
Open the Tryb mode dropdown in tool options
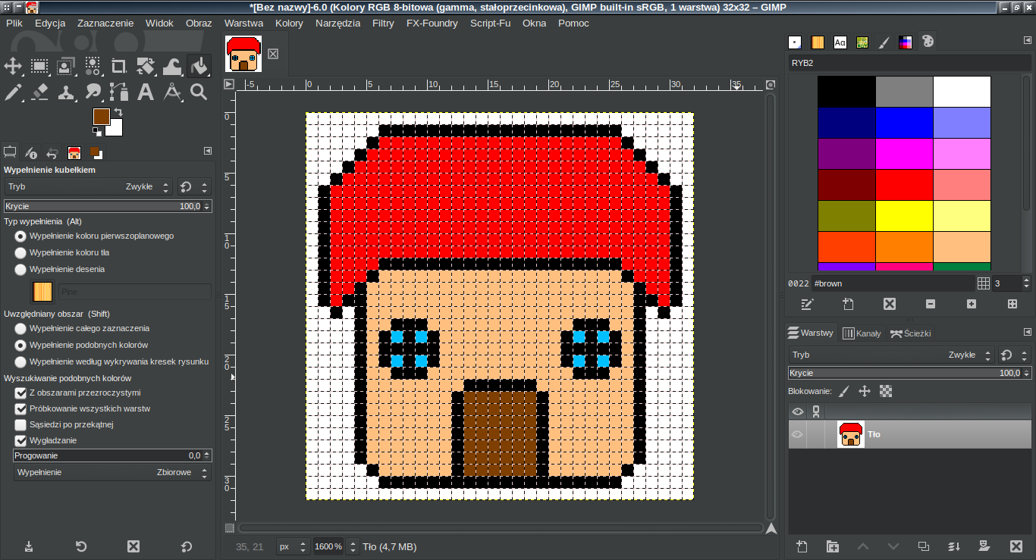coord(89,186)
